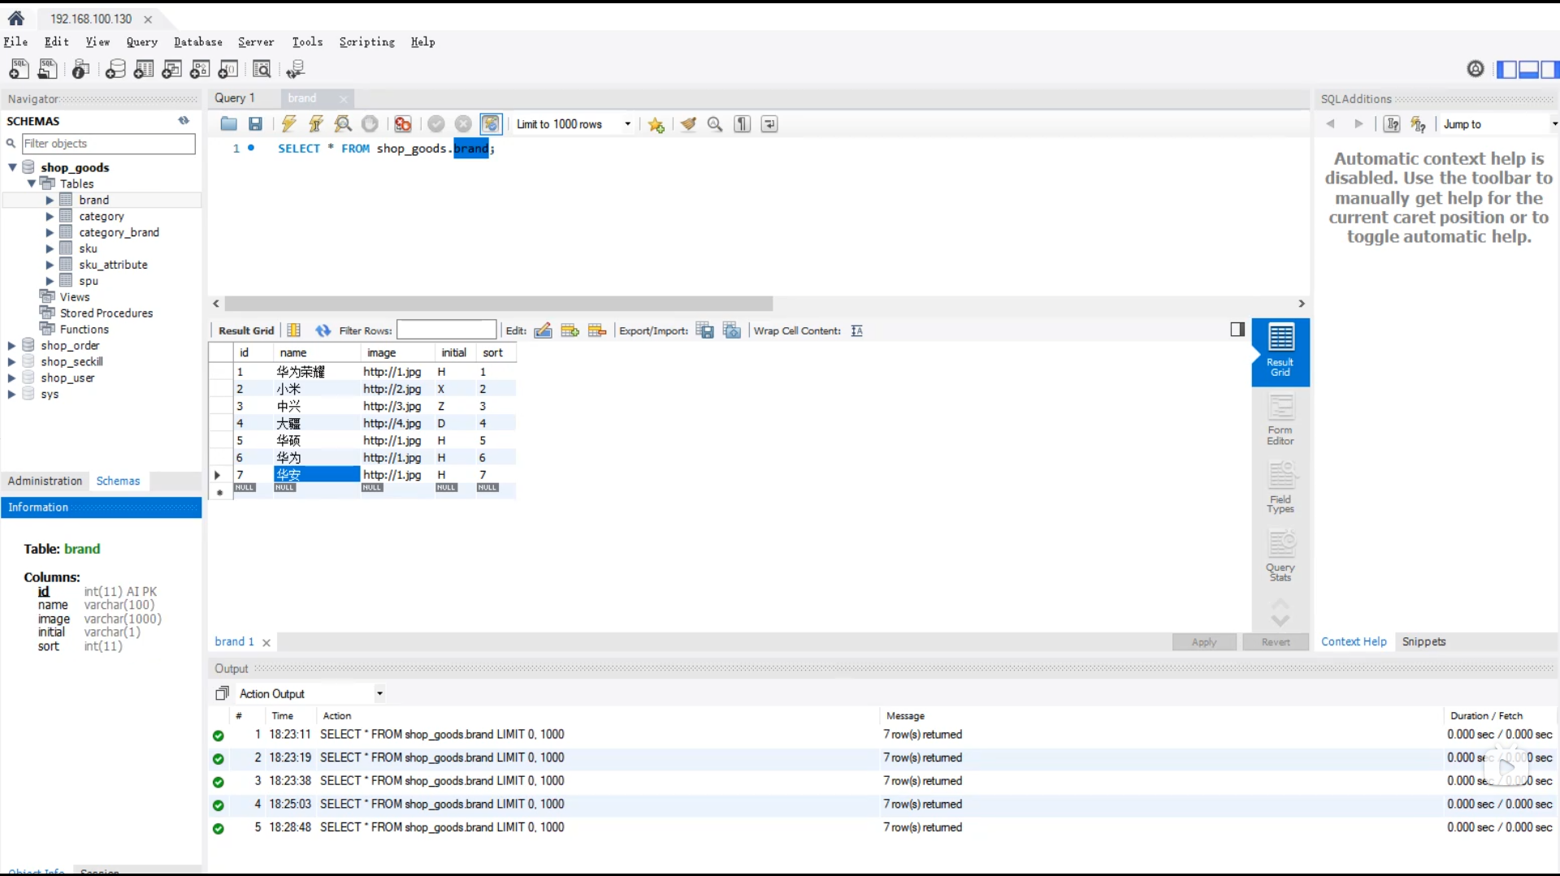Save current statement to favorites snippets
The width and height of the screenshot is (1560, 876).
tap(656, 124)
